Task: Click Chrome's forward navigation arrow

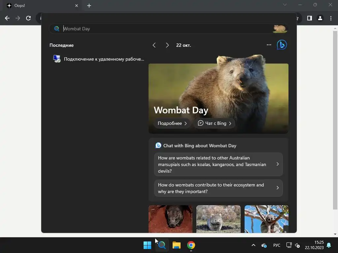Action: click(x=18, y=18)
